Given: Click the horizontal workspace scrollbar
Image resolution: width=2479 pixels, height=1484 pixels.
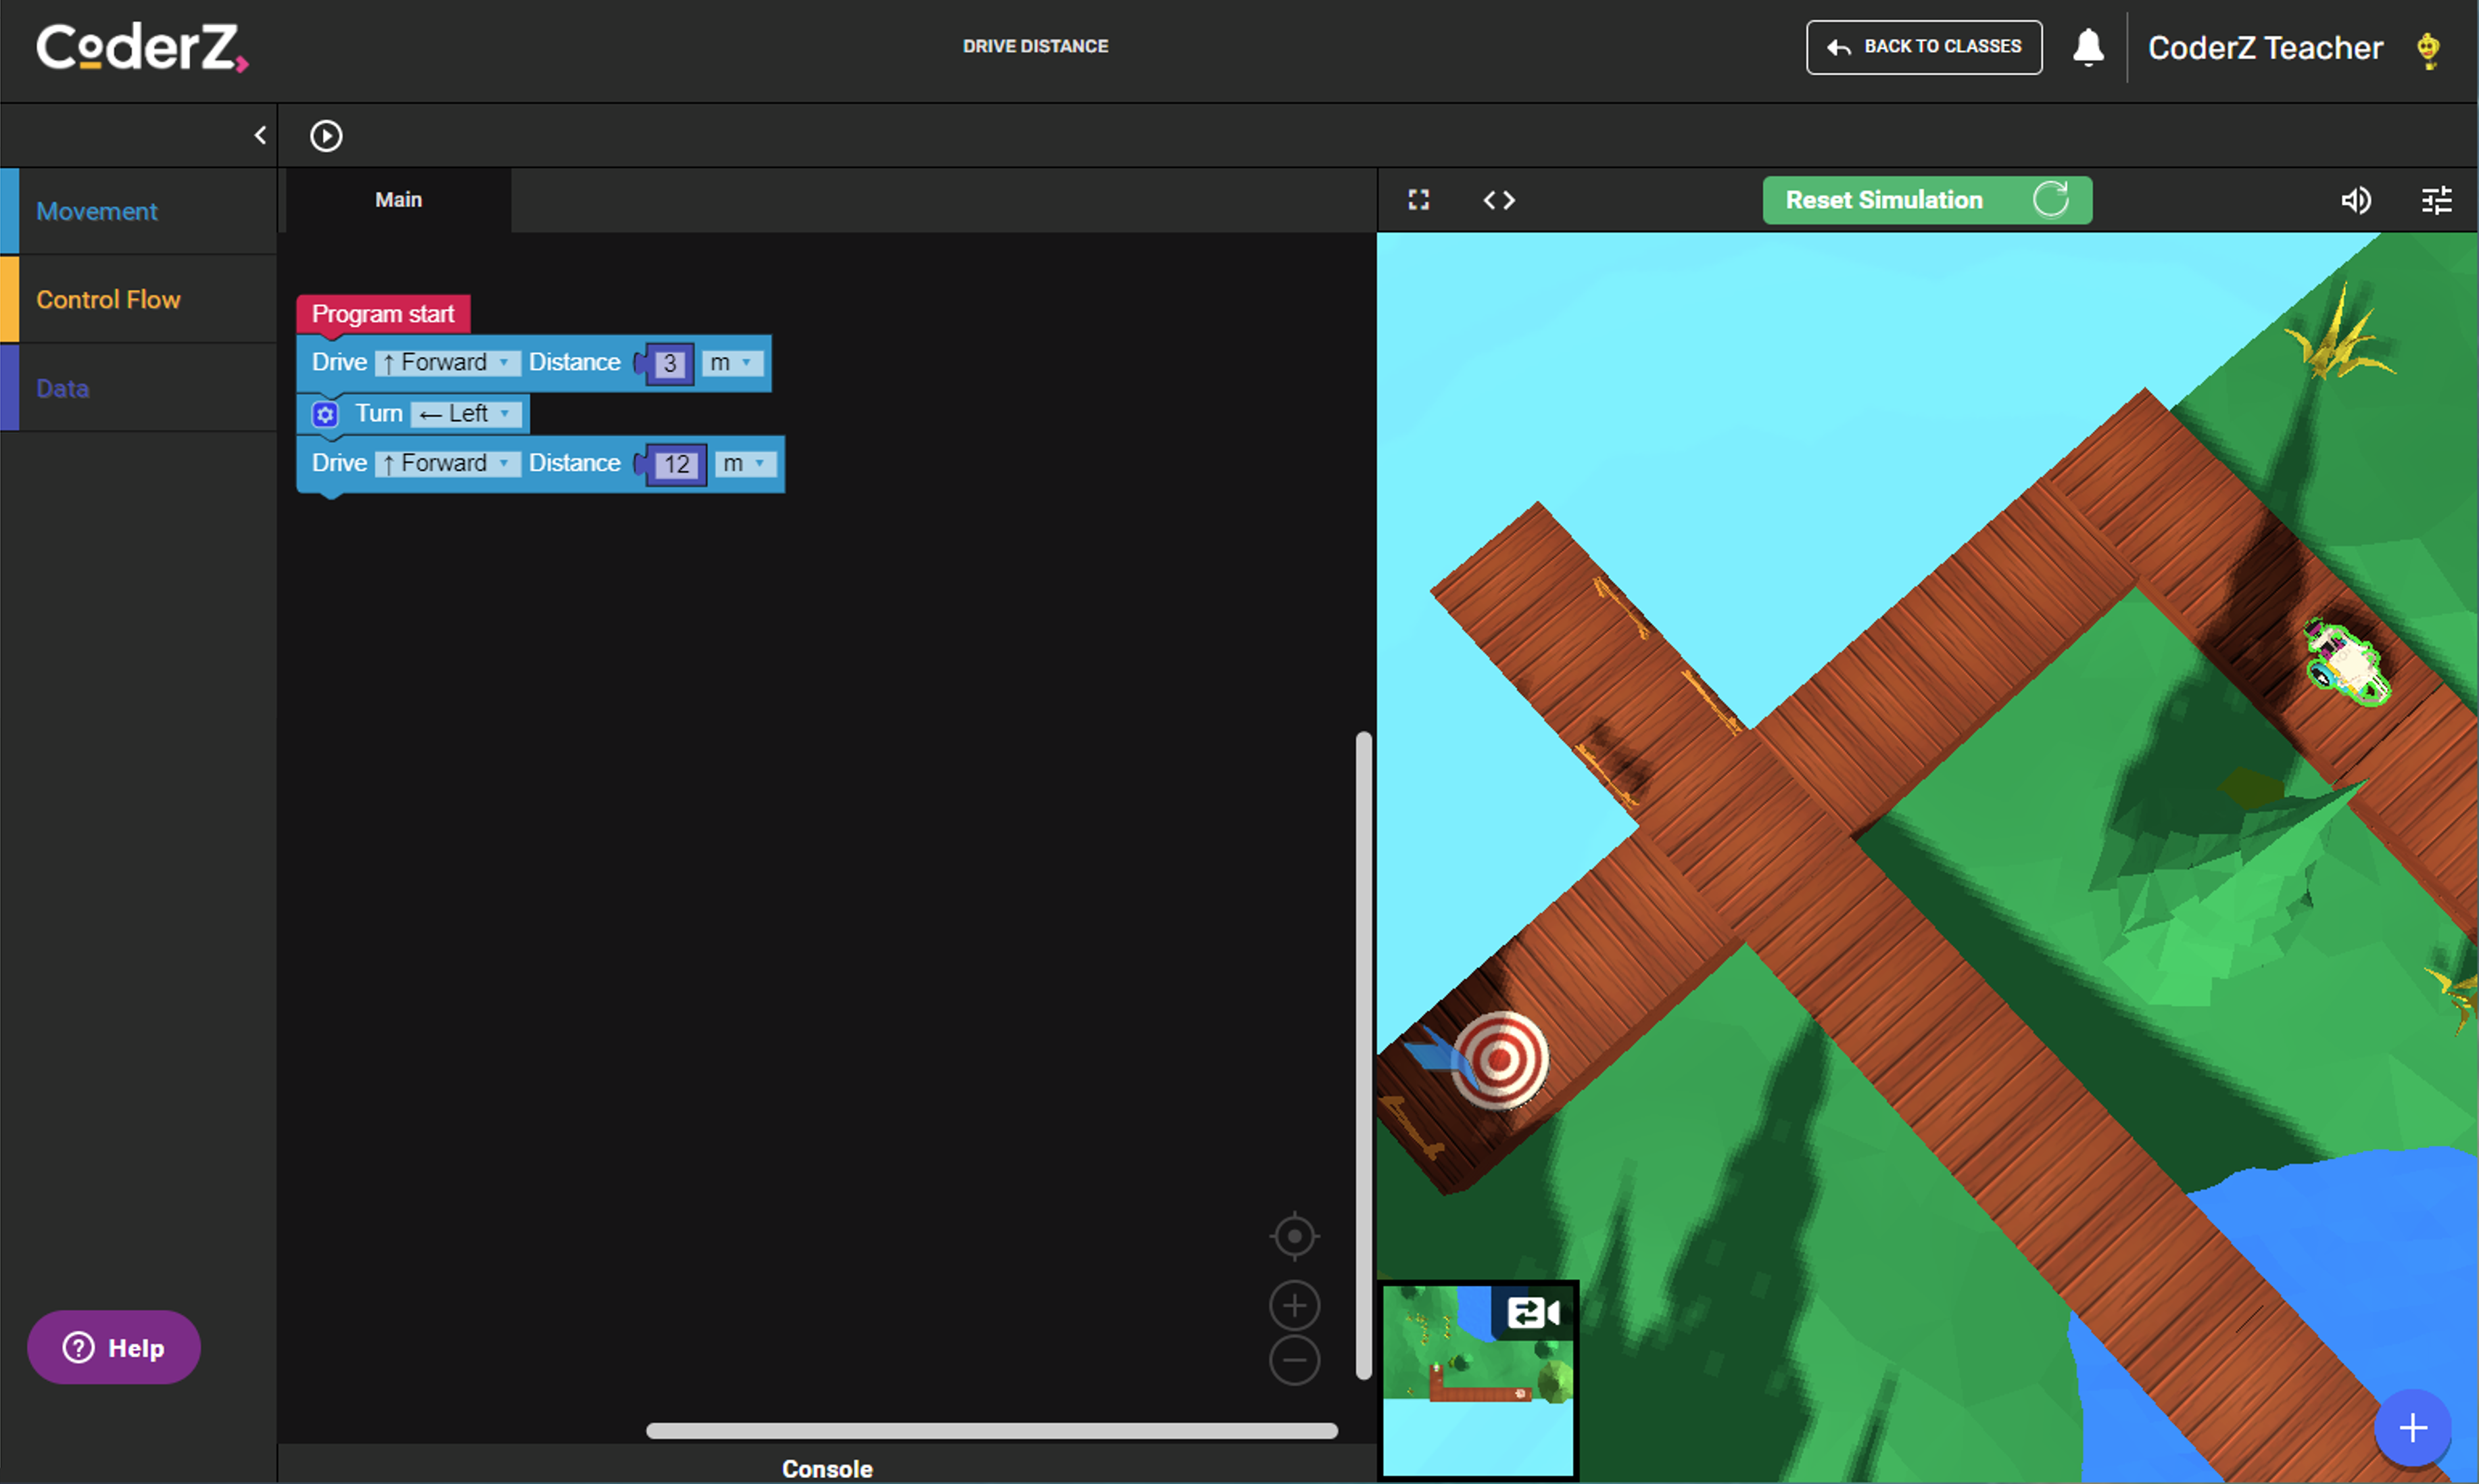Looking at the screenshot, I should click(992, 1430).
